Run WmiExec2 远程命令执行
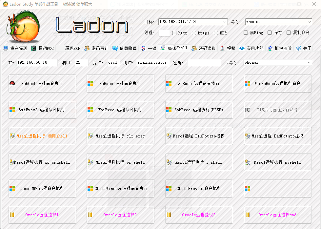Viewport: 321px width, 229px height. 42,110
